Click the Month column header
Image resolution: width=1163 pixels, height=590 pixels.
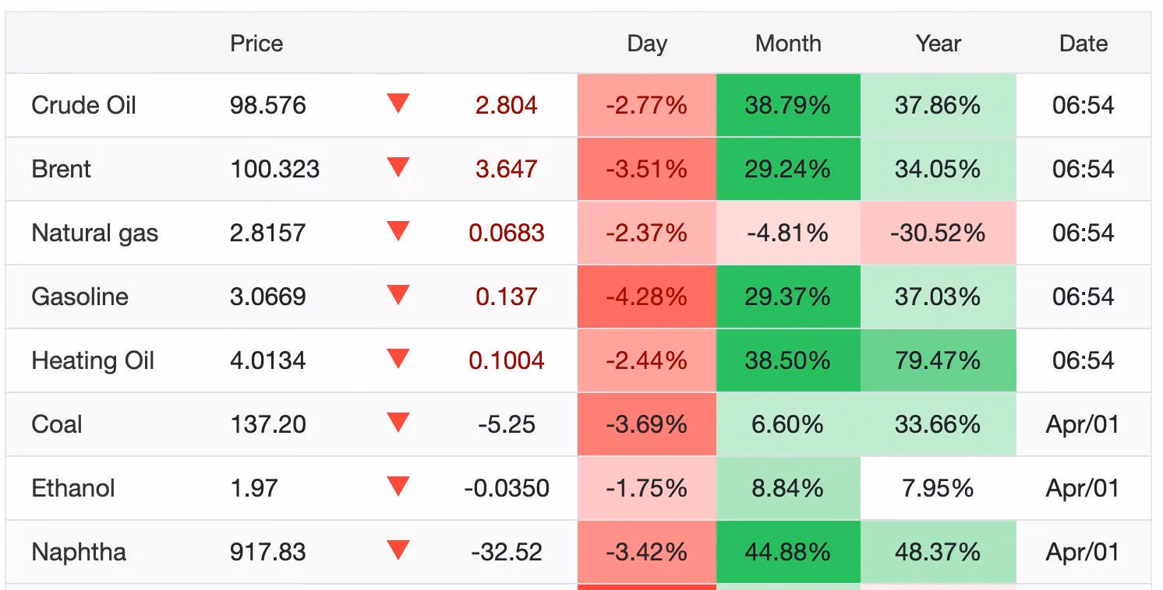(788, 44)
